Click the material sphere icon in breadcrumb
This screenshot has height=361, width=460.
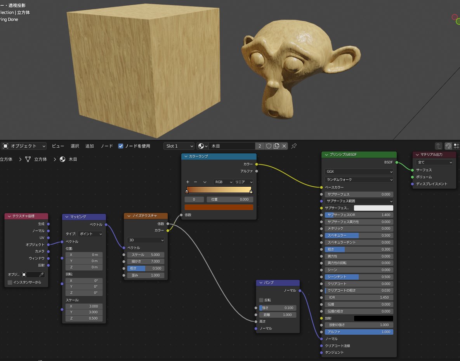[62, 159]
